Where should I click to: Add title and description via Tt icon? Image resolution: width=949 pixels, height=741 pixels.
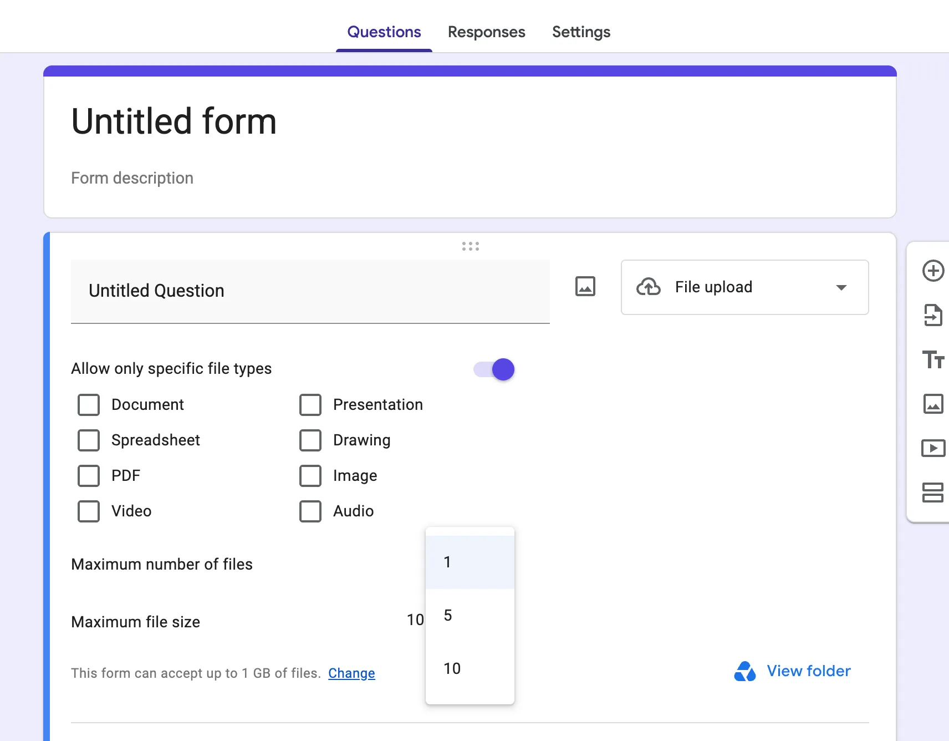tap(933, 359)
